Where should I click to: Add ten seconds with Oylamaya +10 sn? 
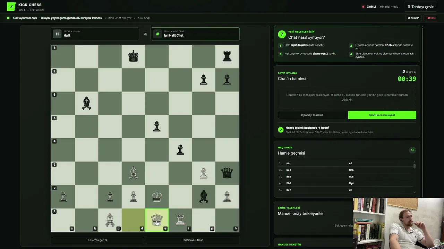pos(193,240)
